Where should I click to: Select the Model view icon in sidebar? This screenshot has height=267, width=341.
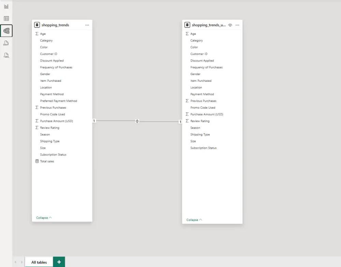click(x=6, y=30)
